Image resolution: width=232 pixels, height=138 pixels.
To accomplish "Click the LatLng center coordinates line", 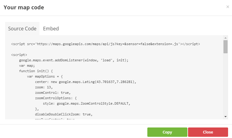I will pos(86,82).
